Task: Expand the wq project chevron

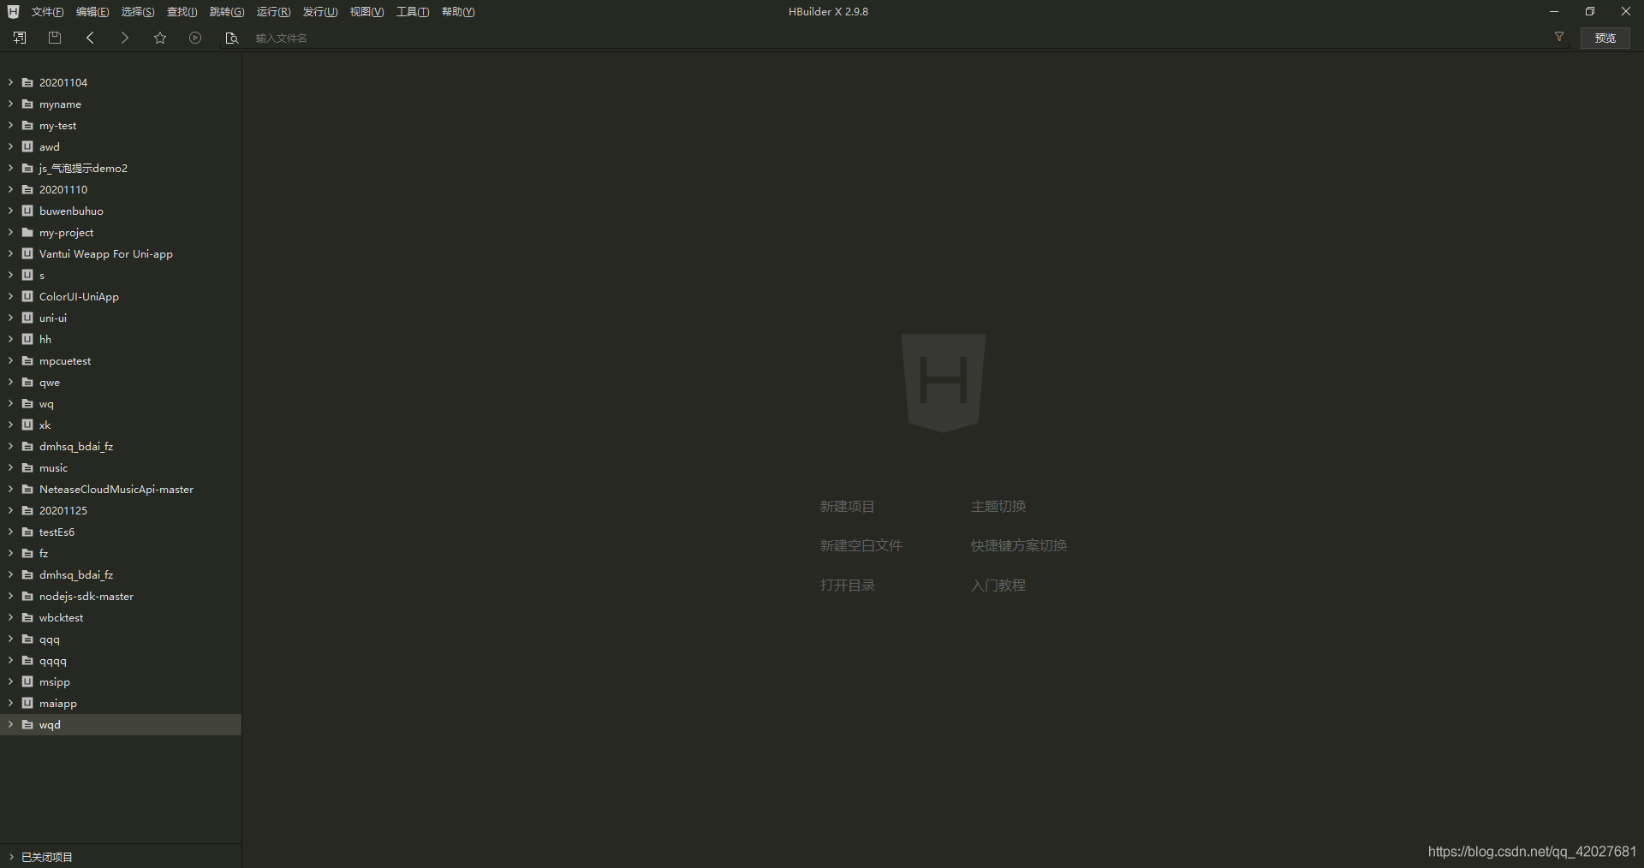Action: (x=10, y=403)
